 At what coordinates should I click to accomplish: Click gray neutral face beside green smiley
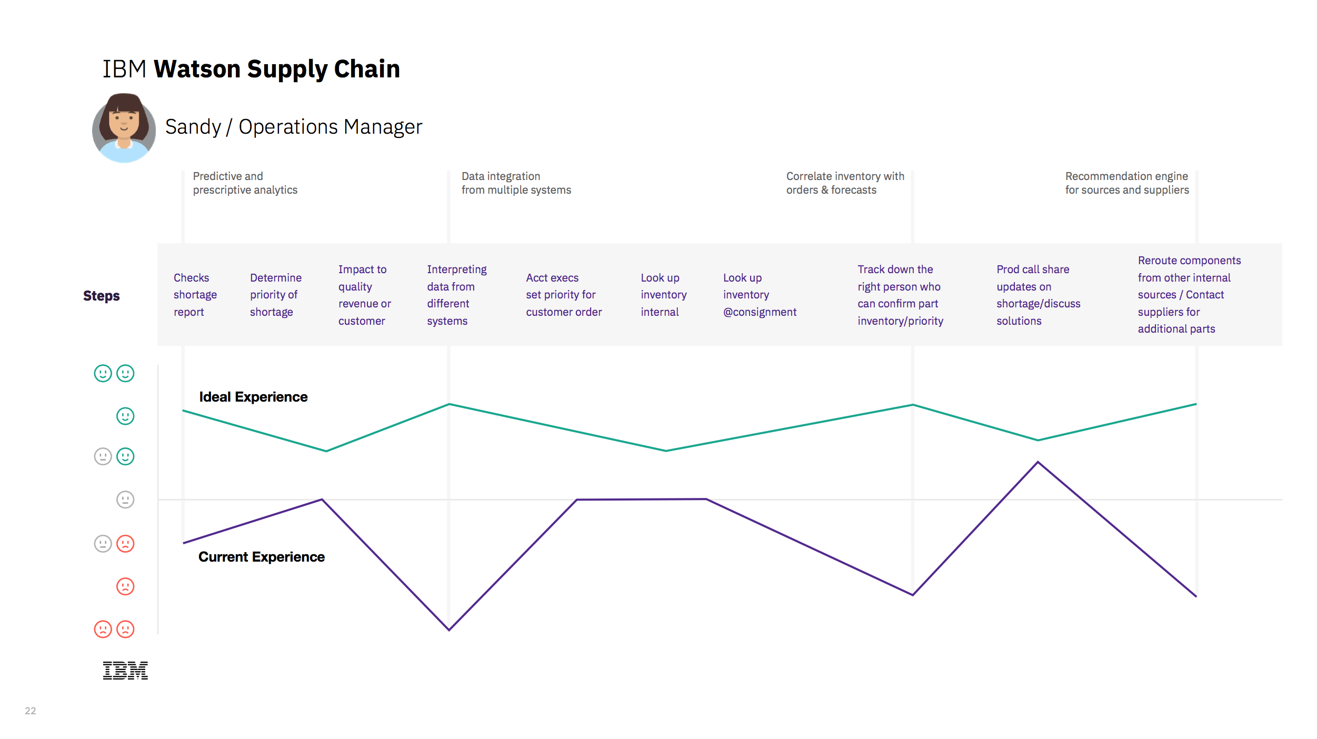[x=103, y=456]
